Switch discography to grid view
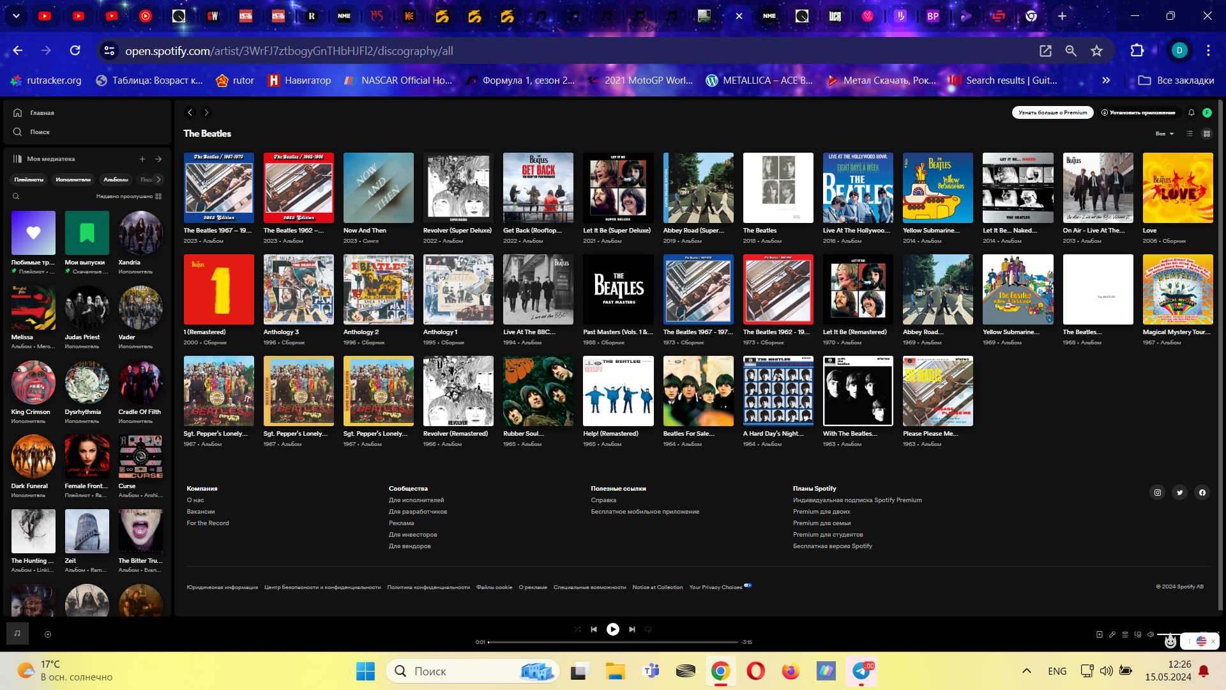Screen dimensions: 1226x690 (x=1207, y=134)
